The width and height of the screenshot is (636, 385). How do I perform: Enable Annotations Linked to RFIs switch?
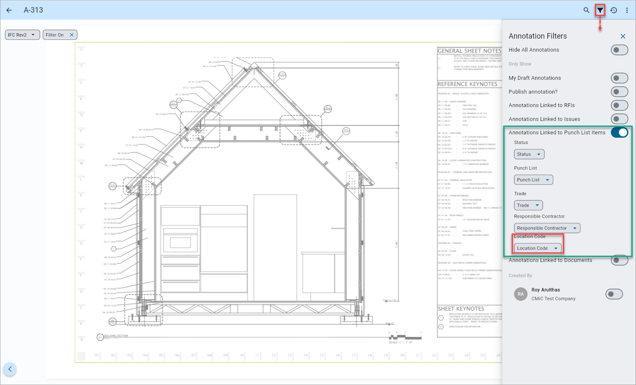coord(619,105)
